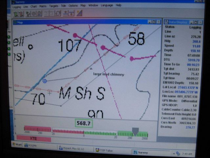Switch to the TSIP Talker taskbar button

113,151
